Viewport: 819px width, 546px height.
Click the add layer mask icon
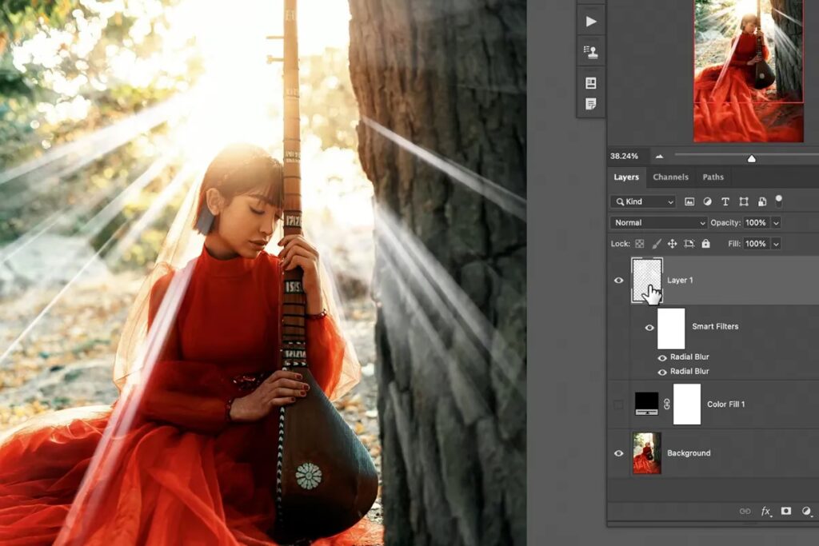pos(786,511)
